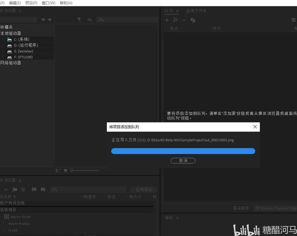Click the filter funnel icon in the media browser
Image resolution: width=297 pixels, height=236 pixels.
[80, 20]
